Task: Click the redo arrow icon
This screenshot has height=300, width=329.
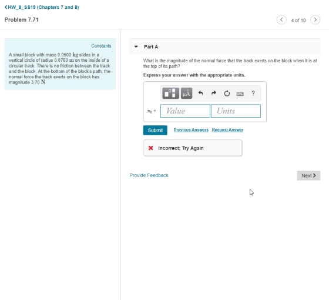Action: click(x=214, y=93)
